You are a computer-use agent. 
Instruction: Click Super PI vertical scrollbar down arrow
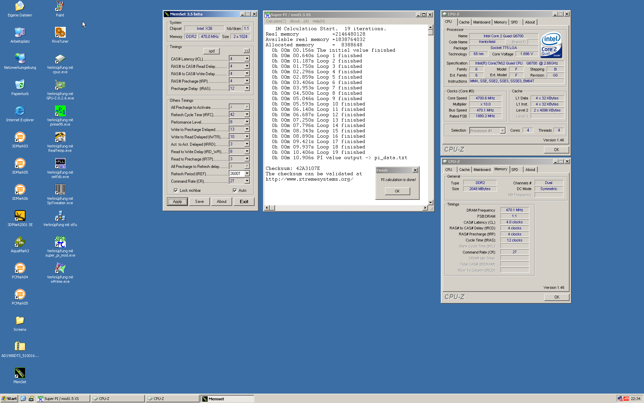430,203
